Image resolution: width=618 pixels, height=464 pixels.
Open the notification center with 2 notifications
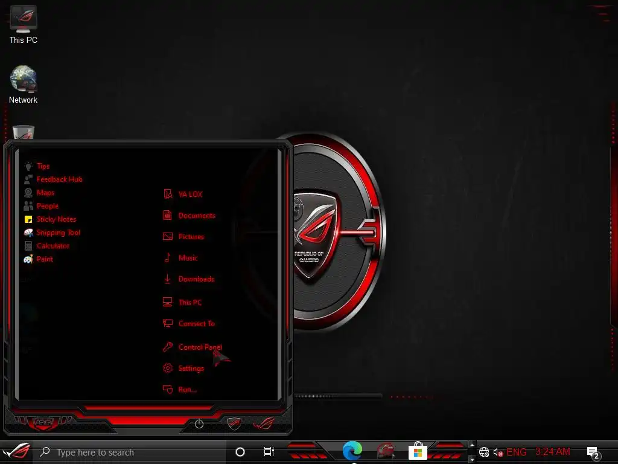[594, 453]
